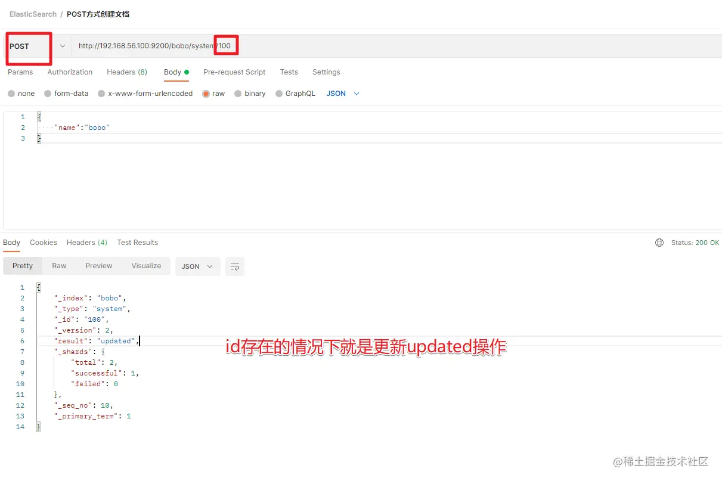Click the globe network info icon
Viewport: 722px width, 481px height.
point(659,243)
